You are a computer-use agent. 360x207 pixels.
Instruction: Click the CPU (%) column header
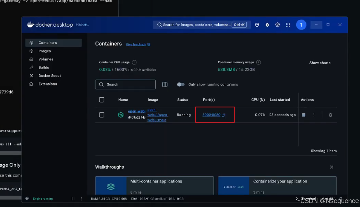[258, 100]
